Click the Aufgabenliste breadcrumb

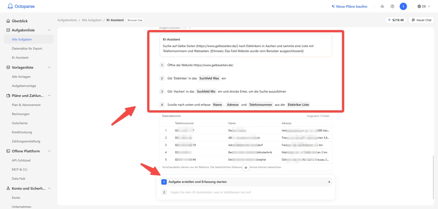pyautogui.click(x=67, y=20)
